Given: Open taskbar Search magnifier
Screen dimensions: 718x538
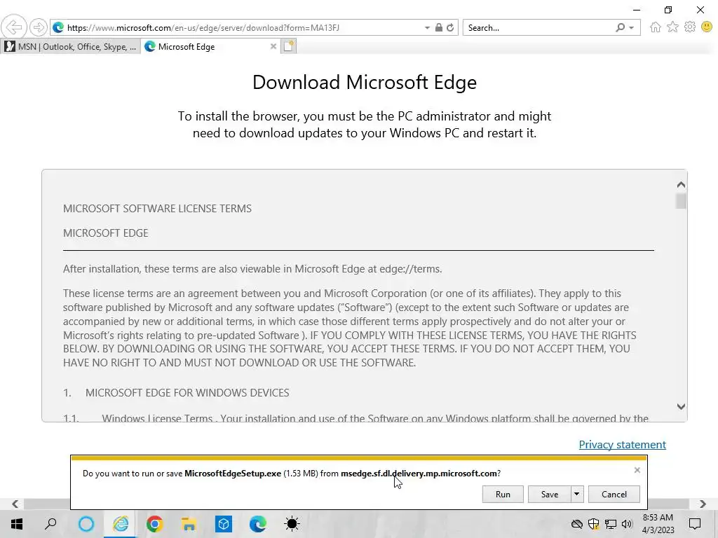Looking at the screenshot, I should click(50, 524).
